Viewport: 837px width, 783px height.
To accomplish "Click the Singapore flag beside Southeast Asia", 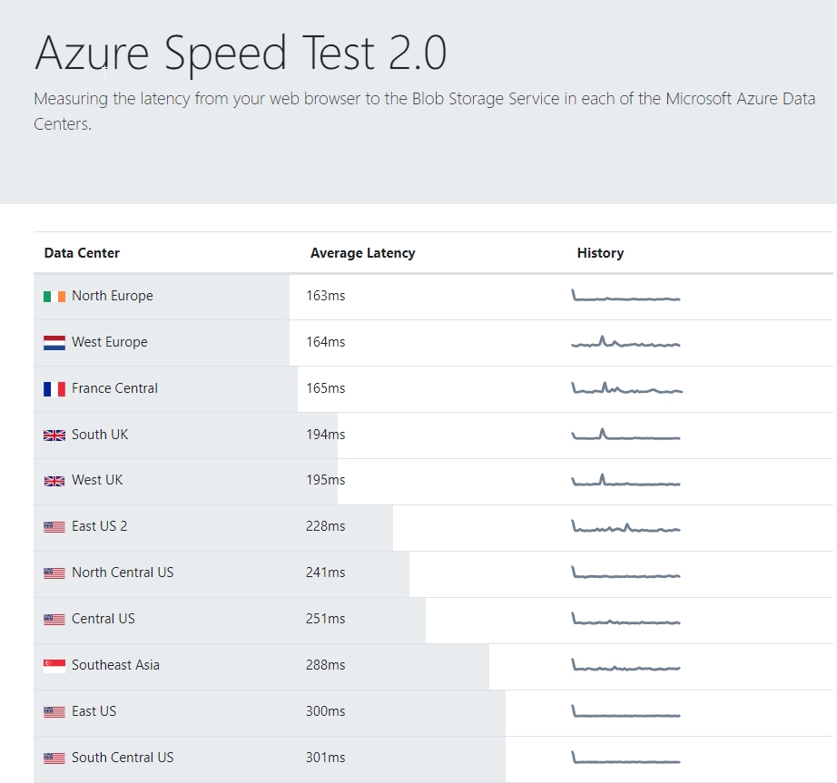I will (54, 664).
